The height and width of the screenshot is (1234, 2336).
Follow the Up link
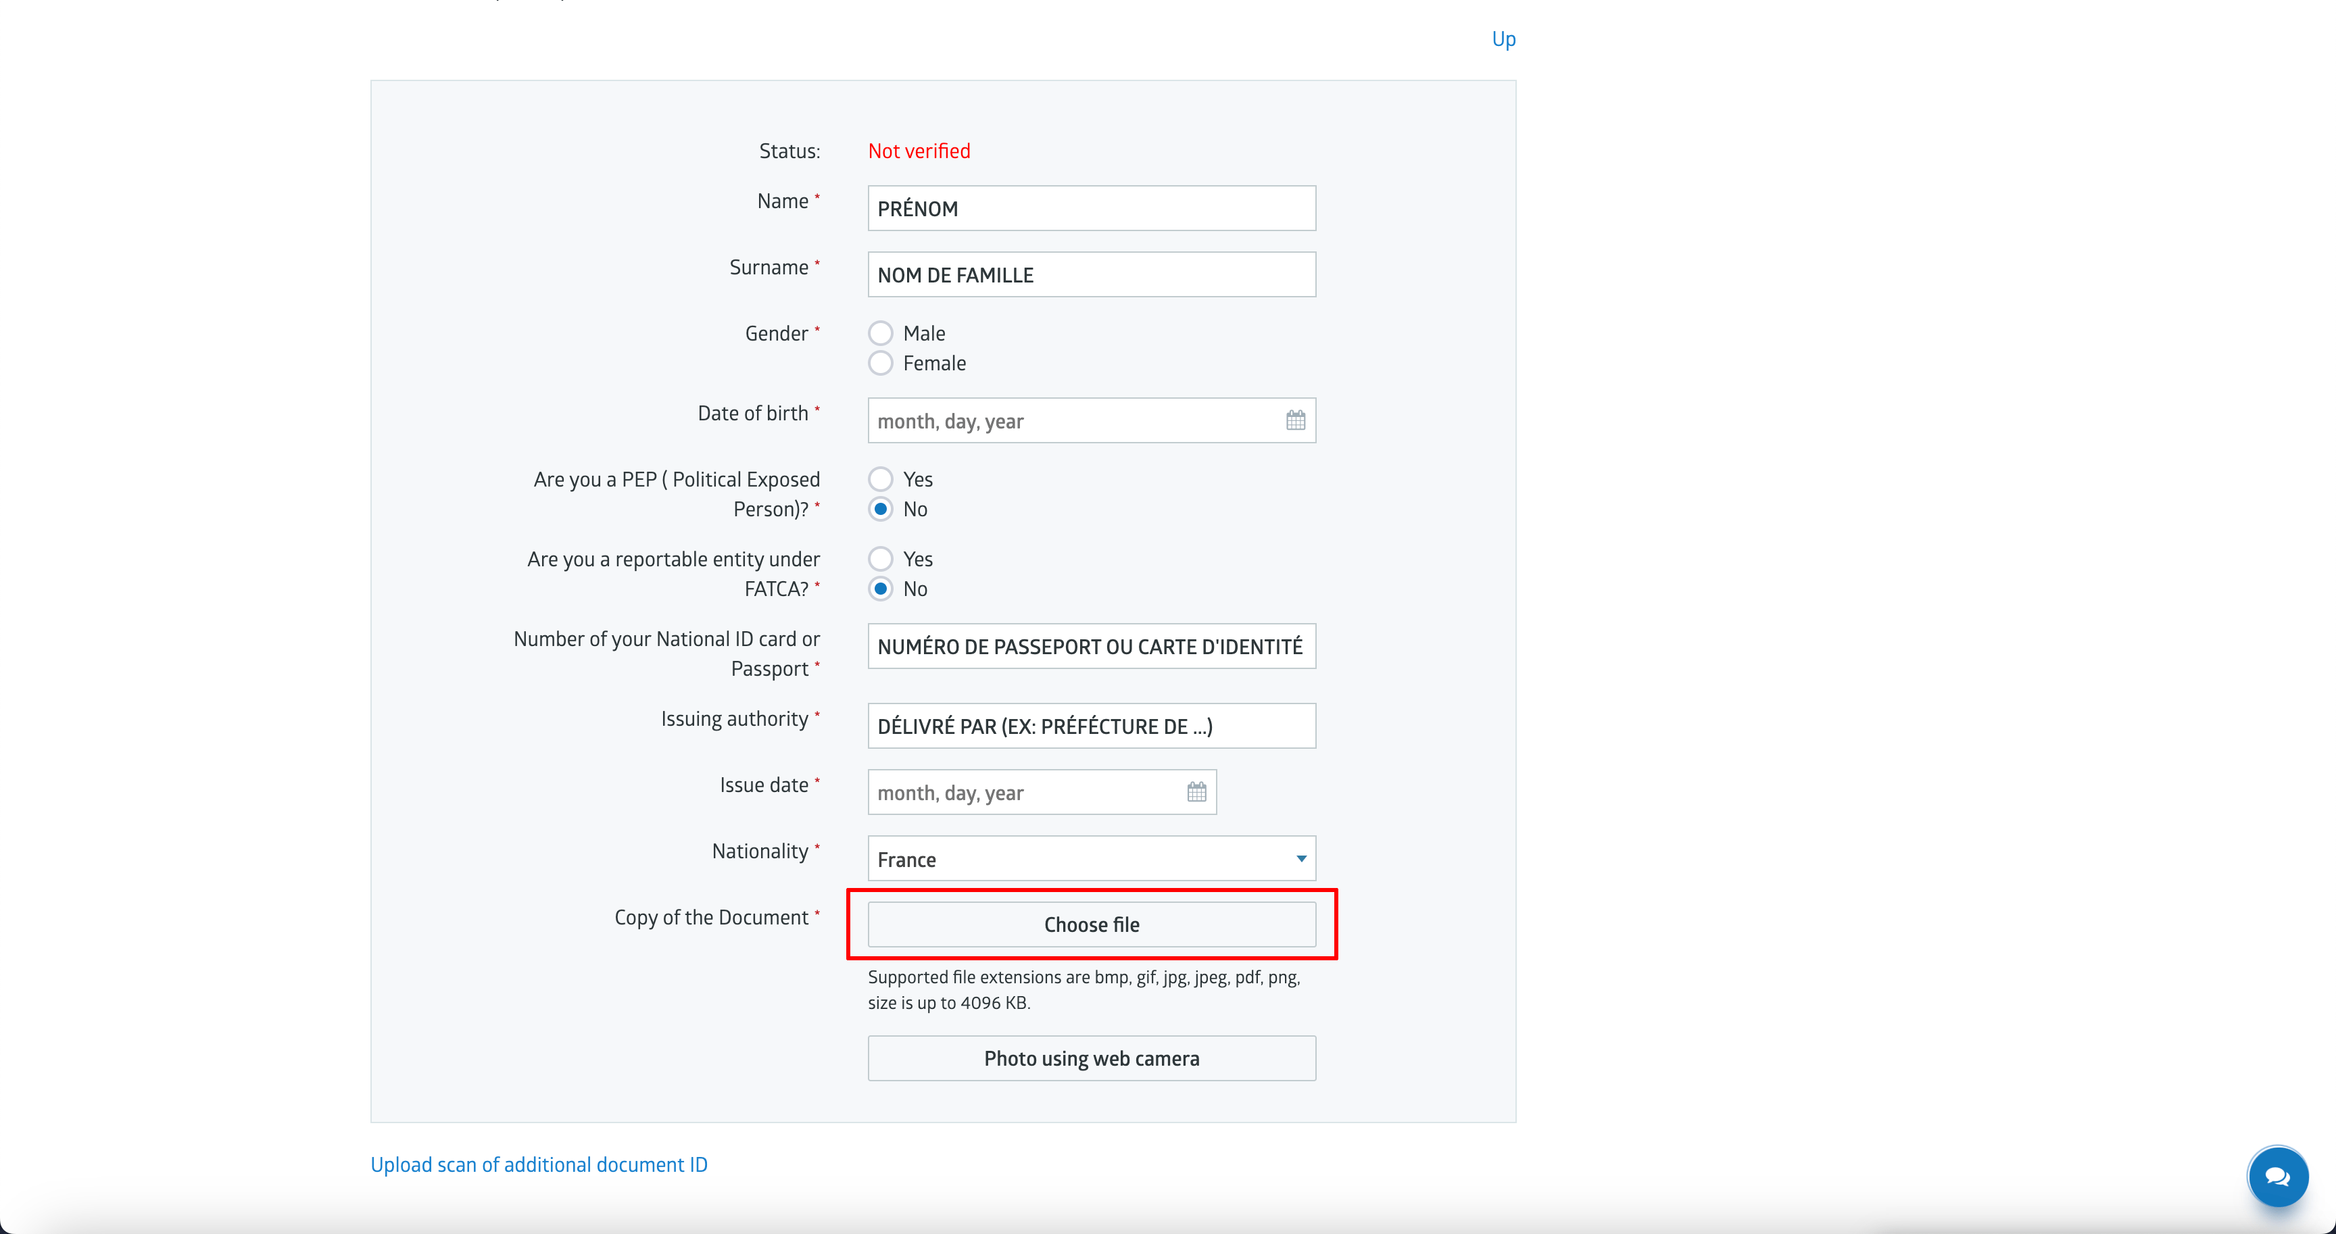[1503, 39]
